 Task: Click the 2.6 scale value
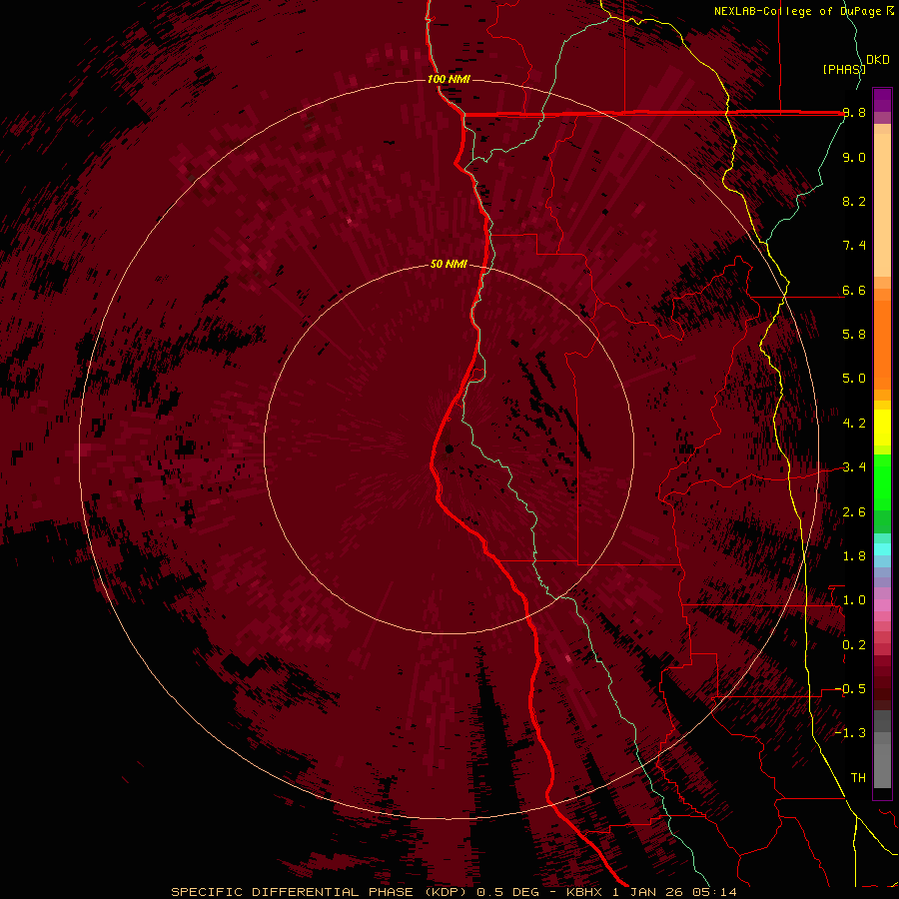(854, 512)
